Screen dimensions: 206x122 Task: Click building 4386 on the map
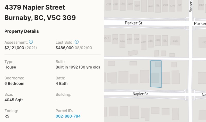pos(175,41)
